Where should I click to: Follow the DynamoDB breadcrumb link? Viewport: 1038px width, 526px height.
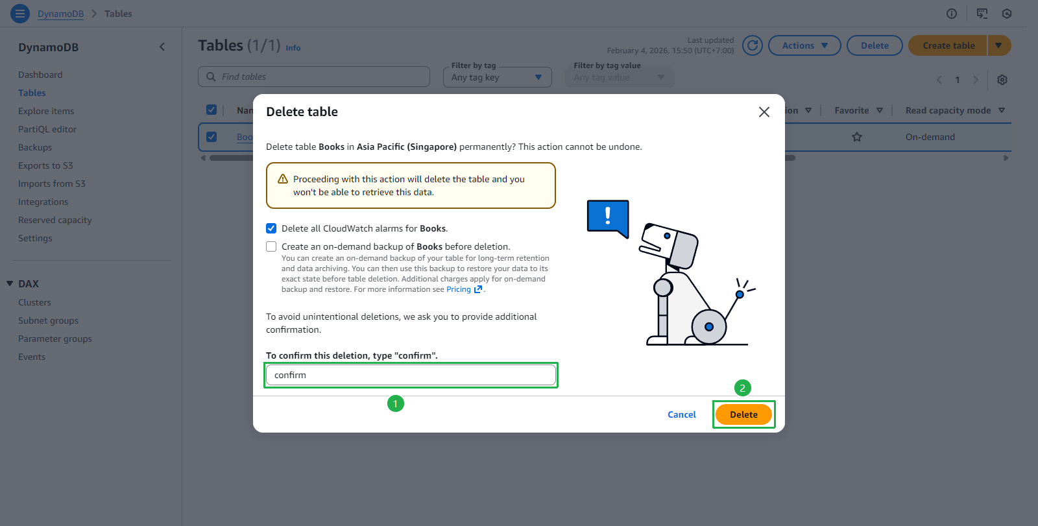(x=60, y=14)
